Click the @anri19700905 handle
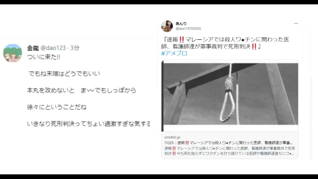The image size is (318, 179). point(188,29)
